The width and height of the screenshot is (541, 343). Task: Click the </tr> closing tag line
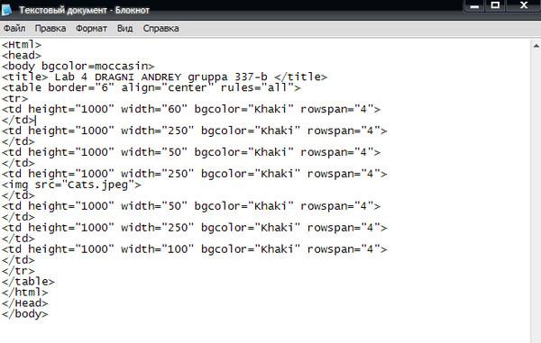[x=18, y=271]
